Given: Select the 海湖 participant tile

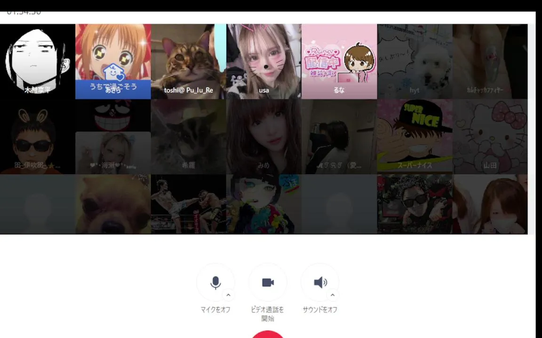Looking at the screenshot, I should [x=113, y=137].
